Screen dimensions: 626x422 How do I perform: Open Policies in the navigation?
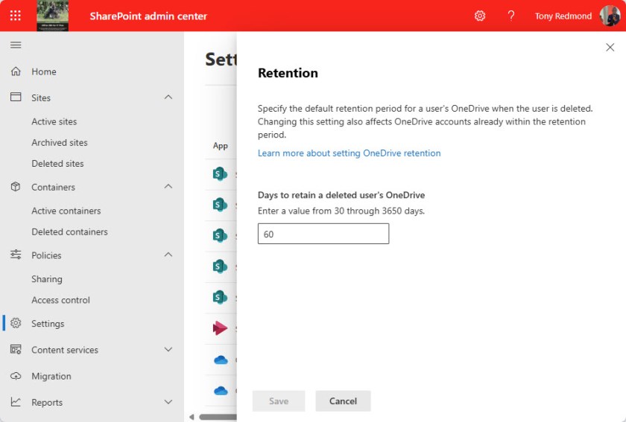[x=46, y=256]
